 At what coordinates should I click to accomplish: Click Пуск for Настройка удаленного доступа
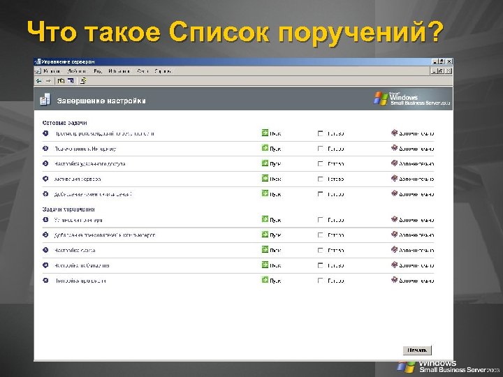coord(271,163)
